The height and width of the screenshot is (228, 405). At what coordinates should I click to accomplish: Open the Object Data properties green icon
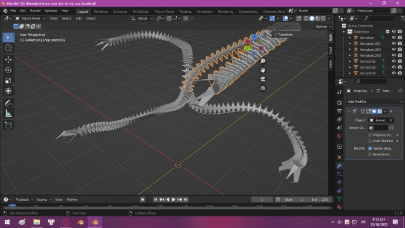[339, 199]
